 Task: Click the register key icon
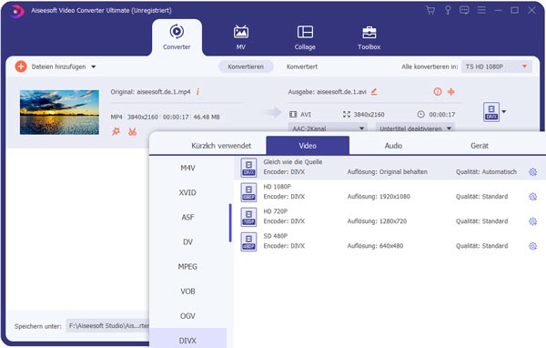[x=448, y=10]
